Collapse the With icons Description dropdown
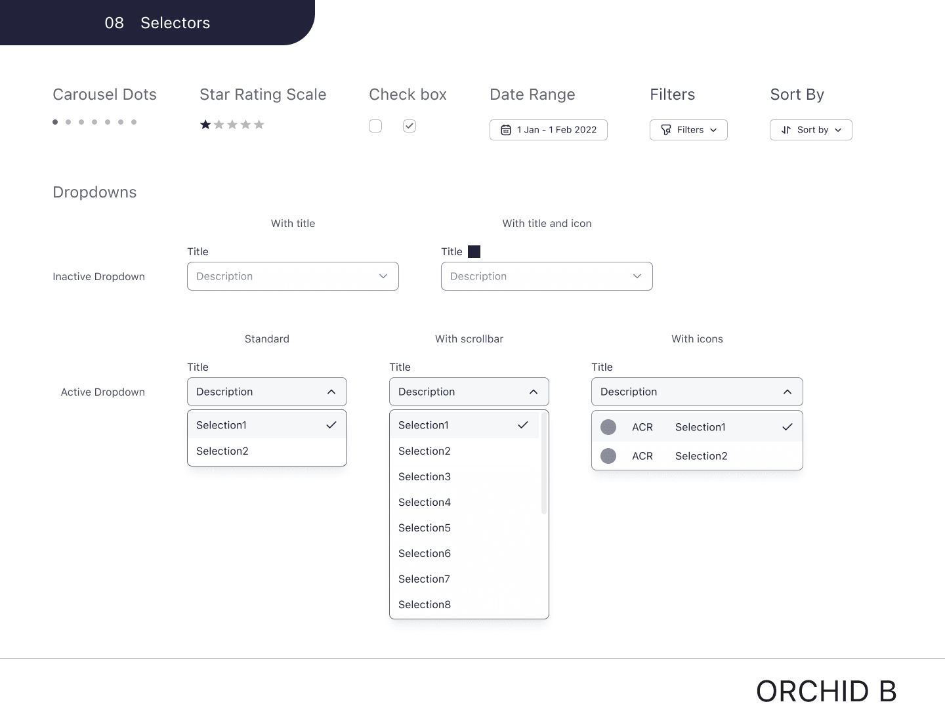Screen dimensions: 945x723 (x=697, y=392)
